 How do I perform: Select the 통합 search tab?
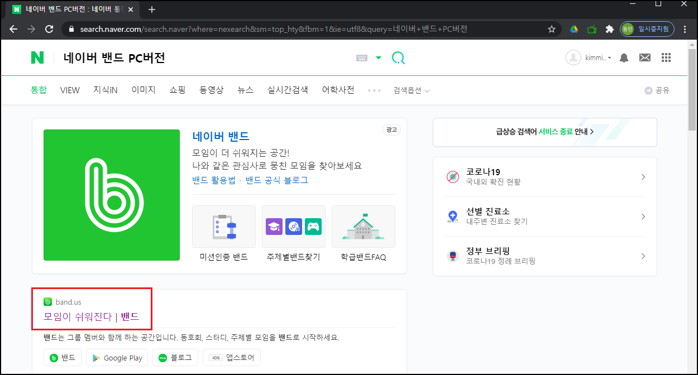click(39, 90)
